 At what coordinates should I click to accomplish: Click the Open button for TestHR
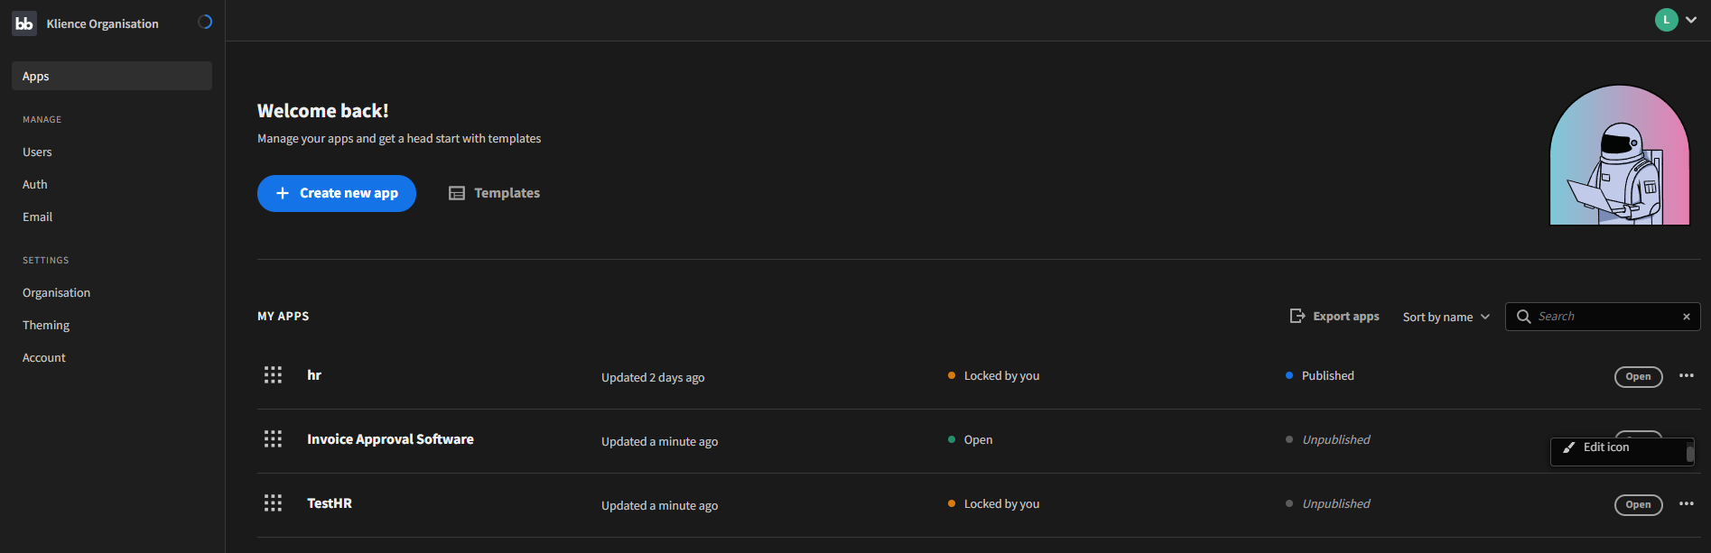click(1638, 504)
